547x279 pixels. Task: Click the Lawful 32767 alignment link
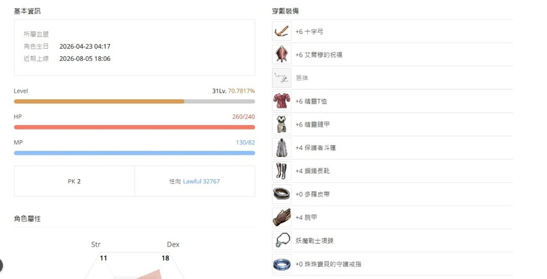pos(201,181)
